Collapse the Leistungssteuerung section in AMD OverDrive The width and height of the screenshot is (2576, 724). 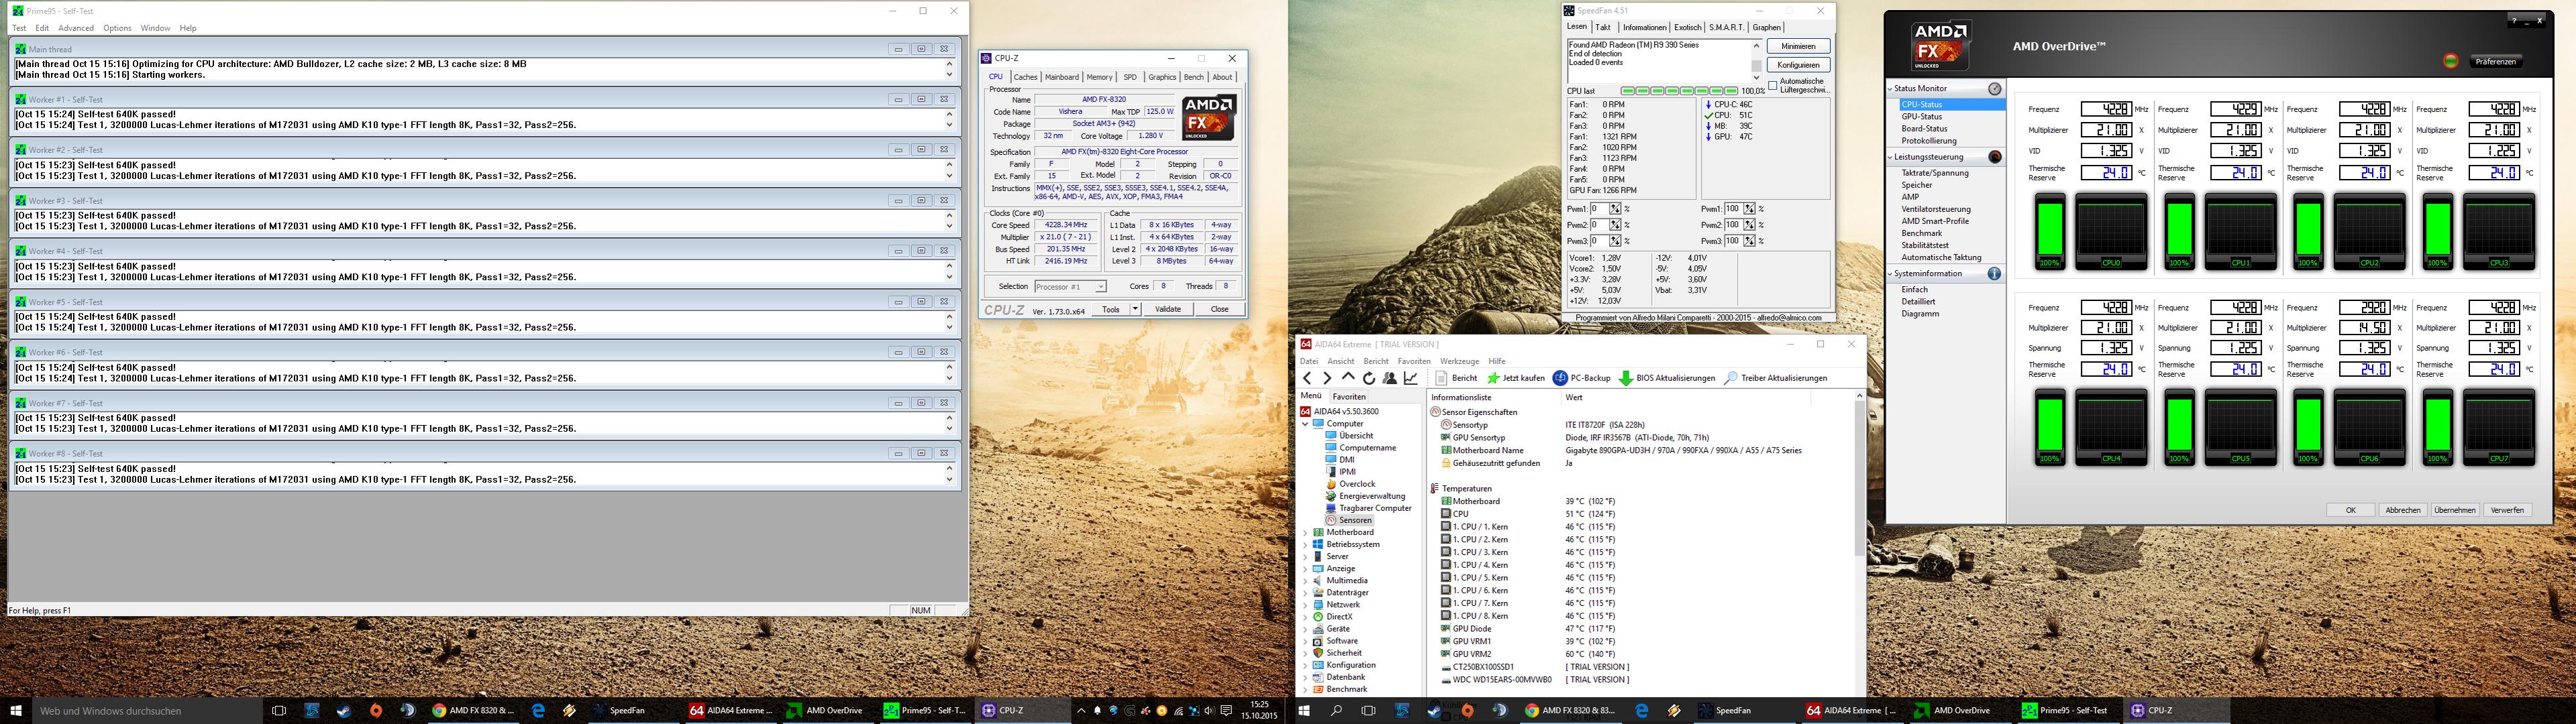[x=1890, y=157]
